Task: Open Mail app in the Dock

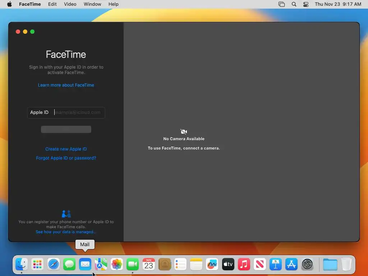Action: pos(85,264)
